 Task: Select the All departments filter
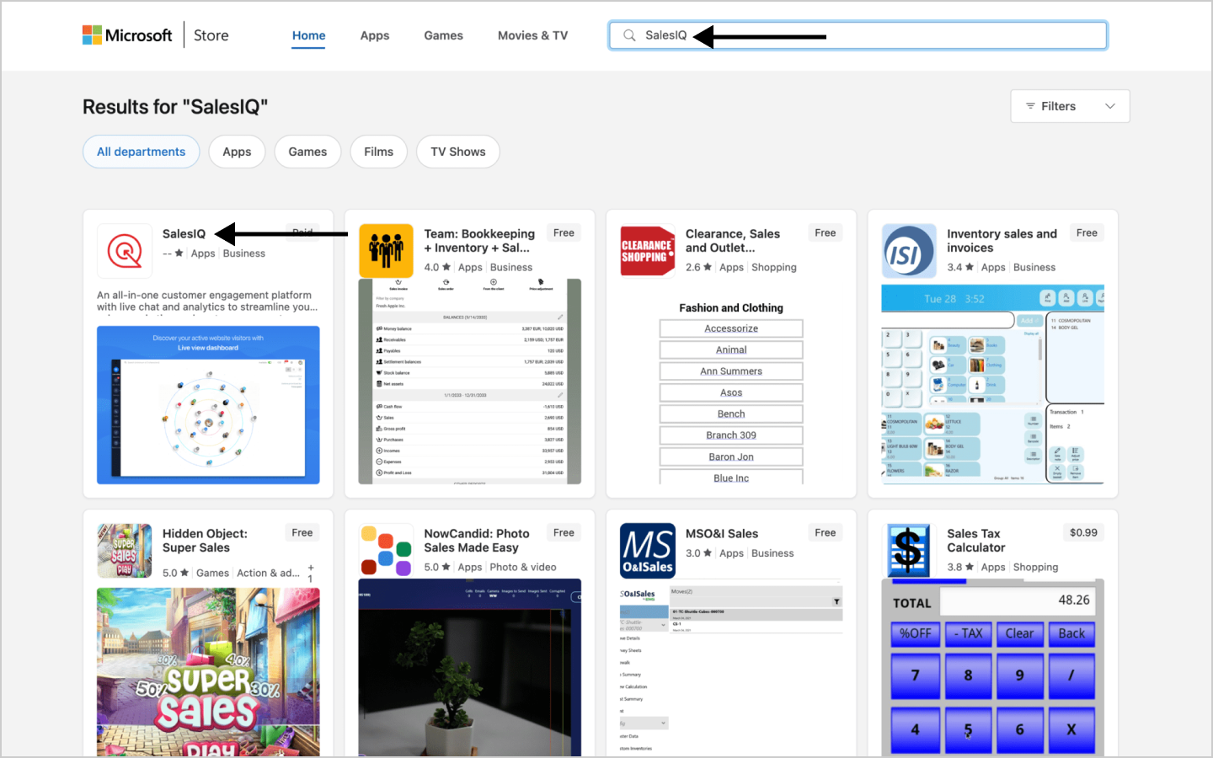[x=141, y=152]
